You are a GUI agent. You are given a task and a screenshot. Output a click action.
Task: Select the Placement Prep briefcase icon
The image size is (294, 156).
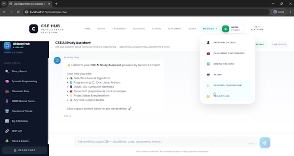pos(7,91)
